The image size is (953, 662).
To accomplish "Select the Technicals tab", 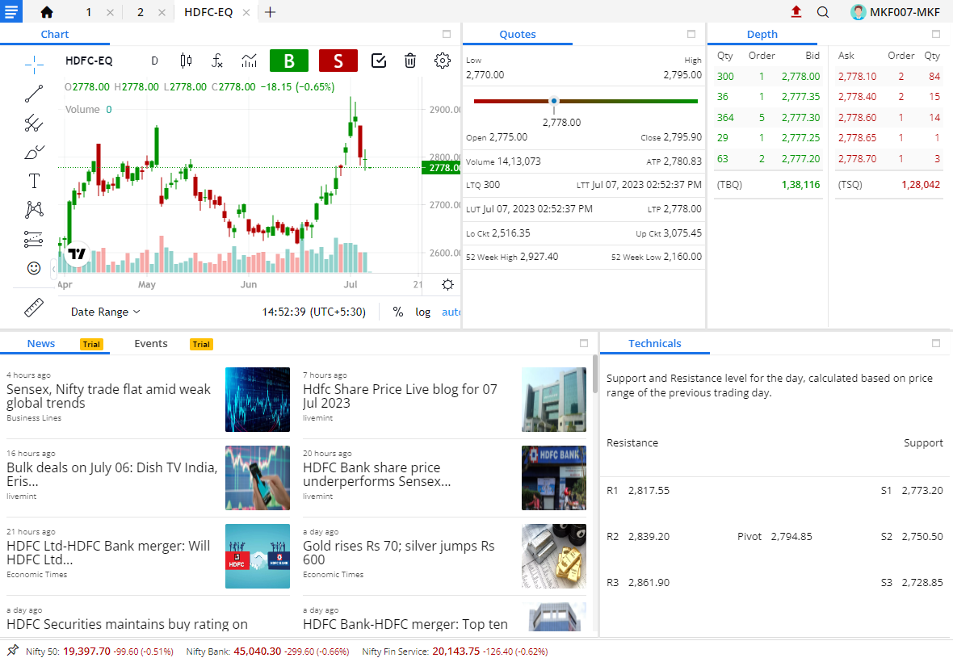I will coord(654,343).
